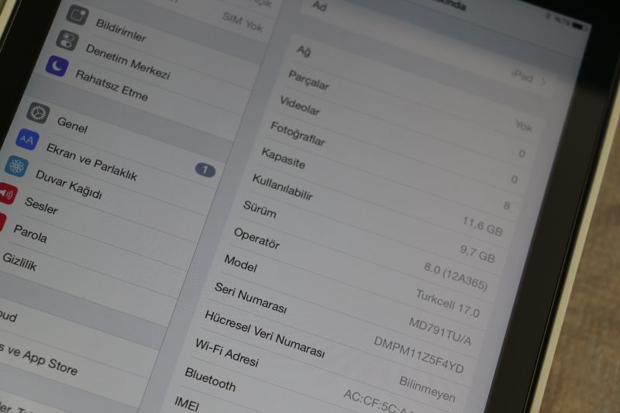Tap the version value 8.0 (12A365)
This screenshot has width=620, height=413.
[456, 276]
